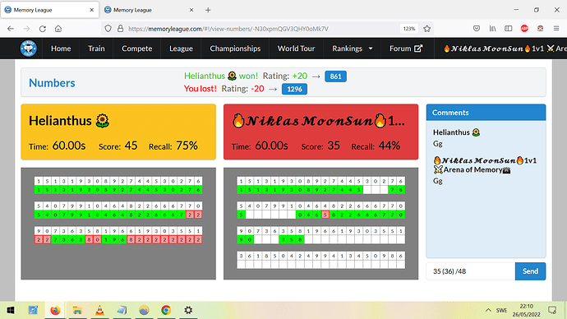This screenshot has height=319, width=567.
Task: Click the comment input field
Action: tap(471, 271)
